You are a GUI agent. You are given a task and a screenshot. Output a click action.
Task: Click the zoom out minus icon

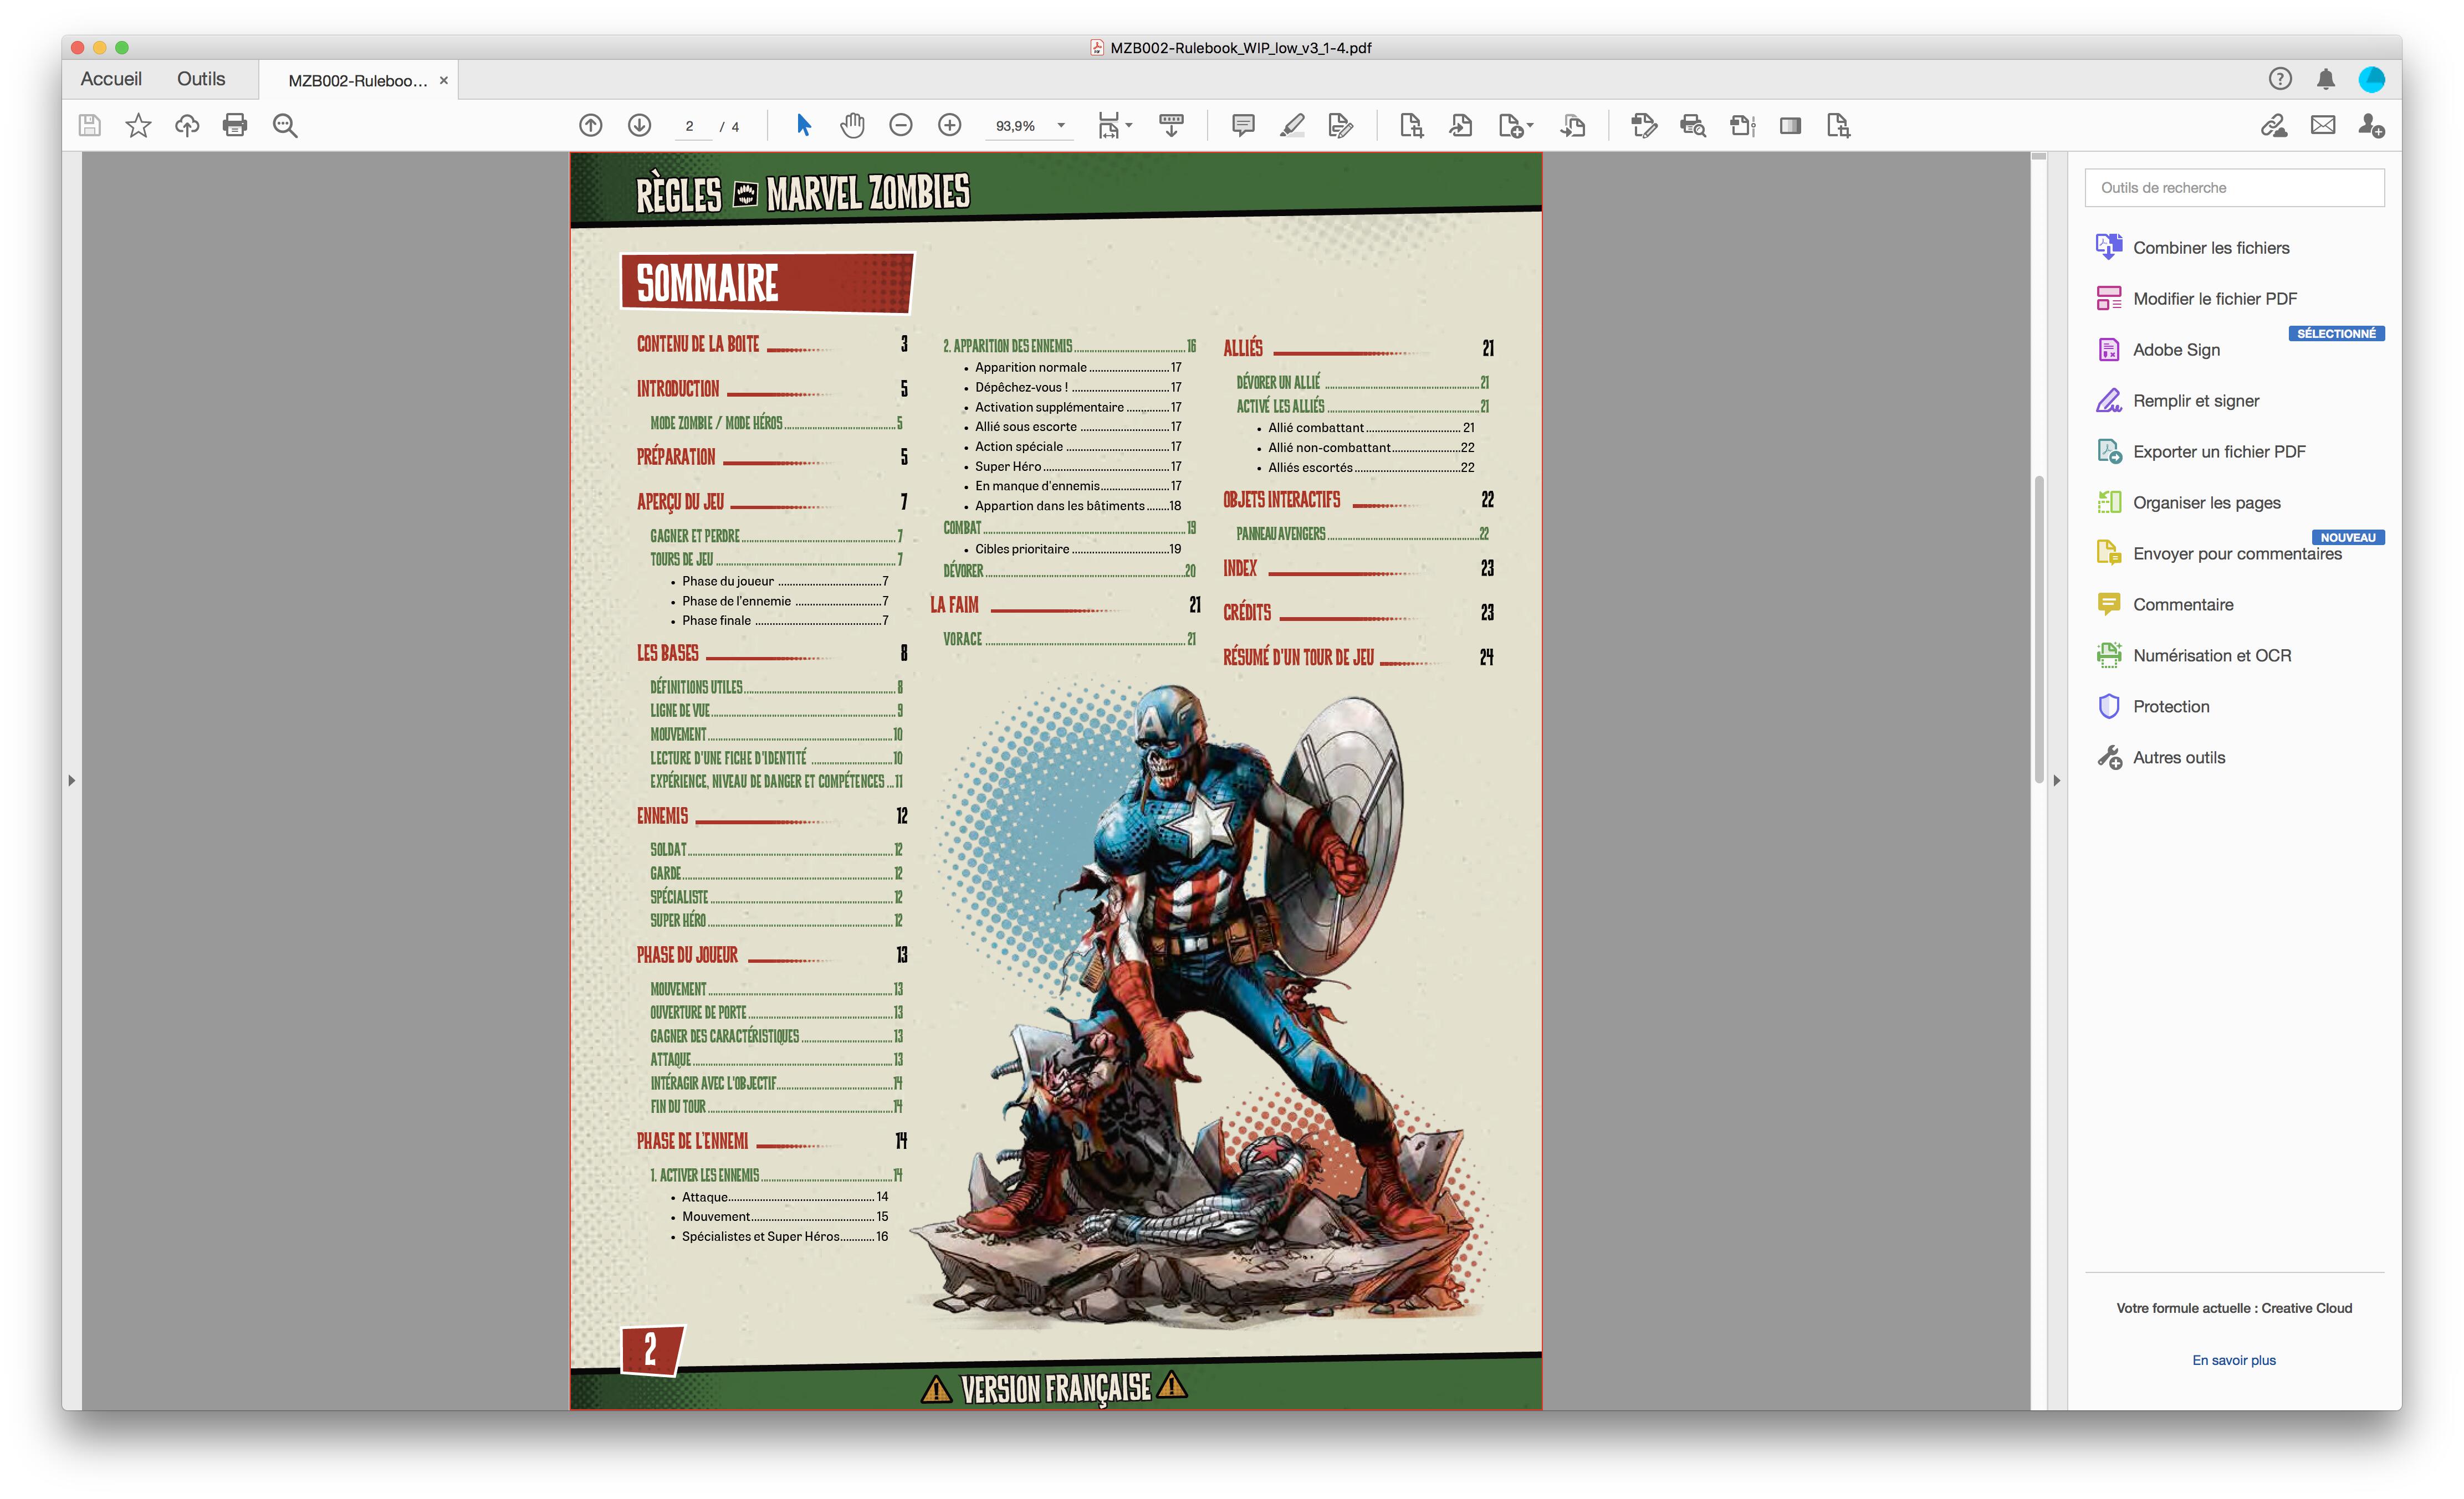point(901,125)
